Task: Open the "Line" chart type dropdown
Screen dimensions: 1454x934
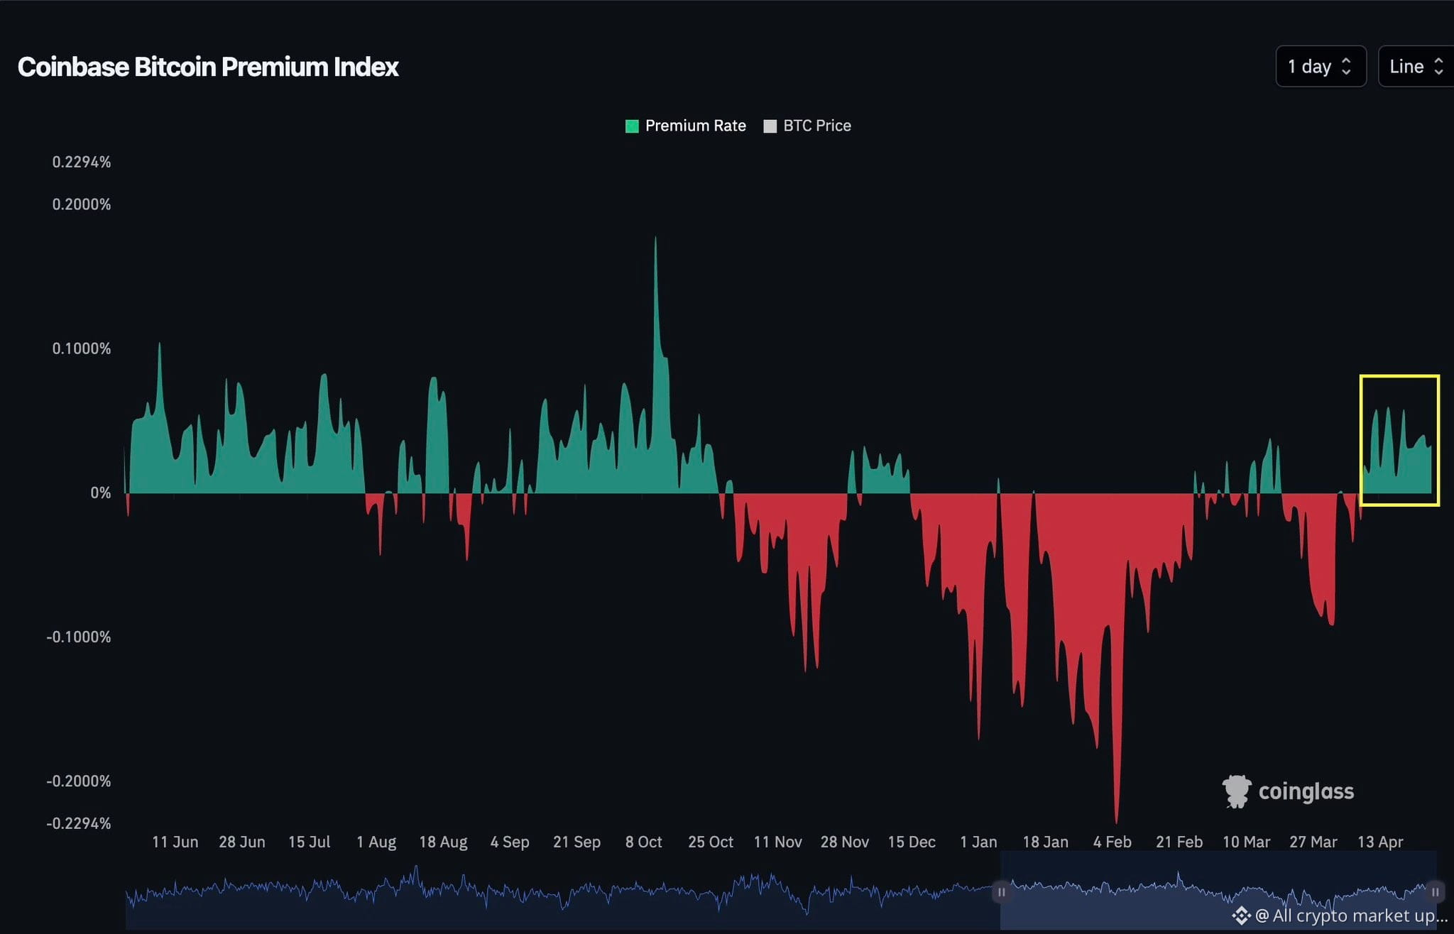Action: (1416, 66)
